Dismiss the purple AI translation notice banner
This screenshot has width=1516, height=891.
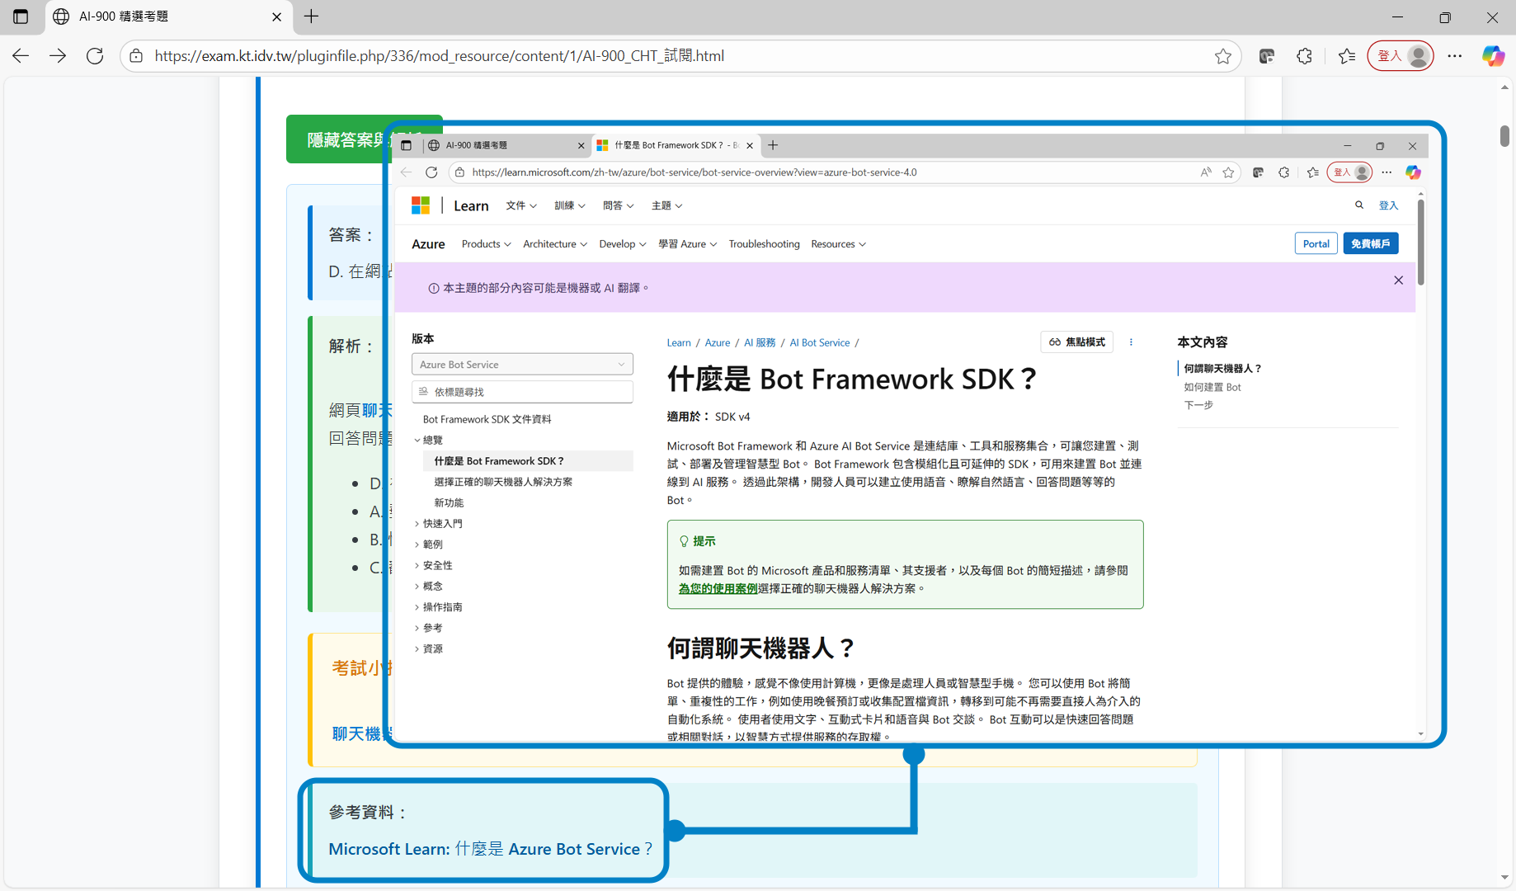click(x=1398, y=280)
